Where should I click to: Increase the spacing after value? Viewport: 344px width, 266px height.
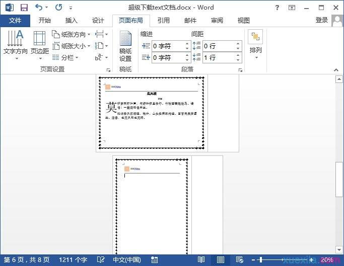tap(238, 55)
